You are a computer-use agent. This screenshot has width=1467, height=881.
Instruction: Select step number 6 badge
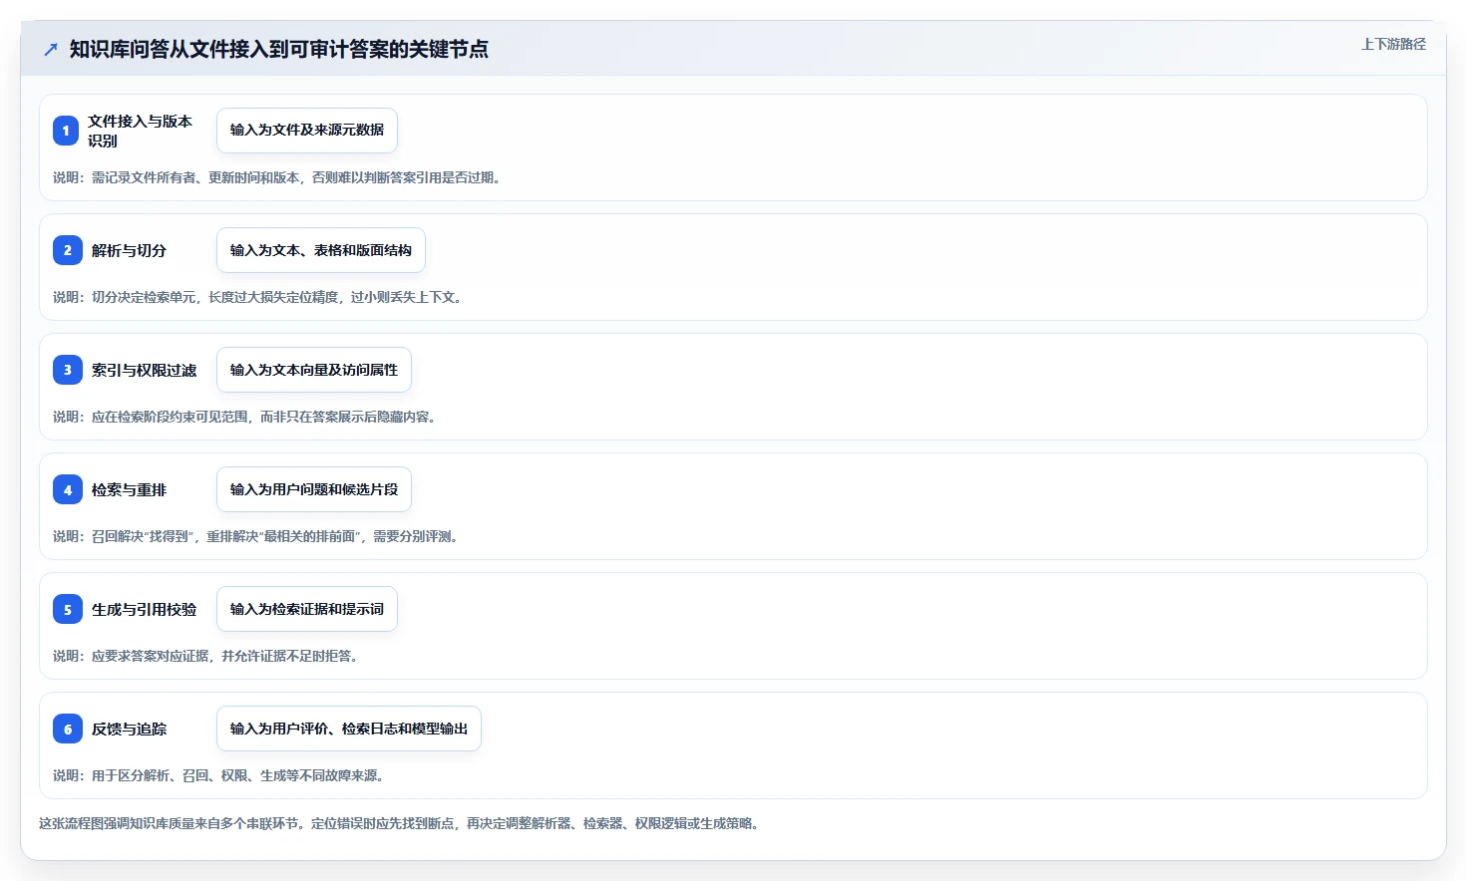[68, 729]
